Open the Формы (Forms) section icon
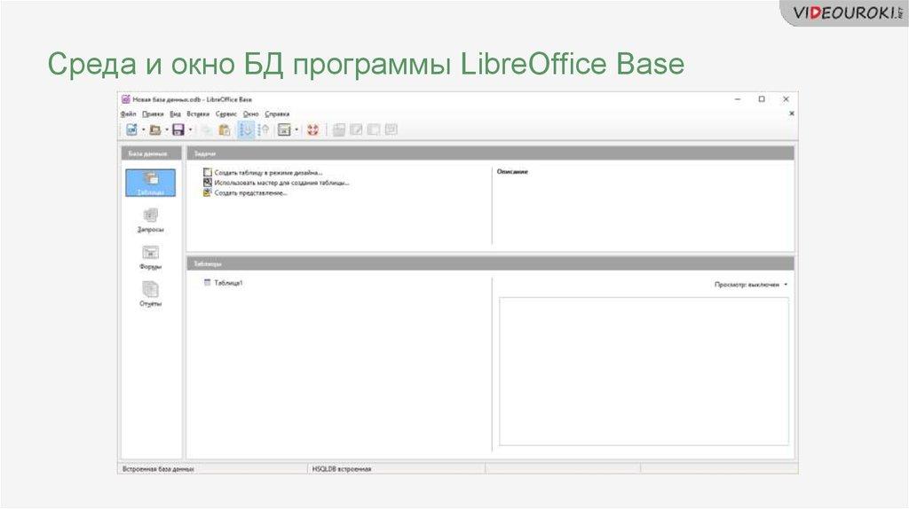The width and height of the screenshot is (909, 509). point(150,254)
